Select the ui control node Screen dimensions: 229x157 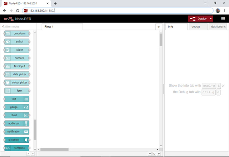(x=16, y=140)
